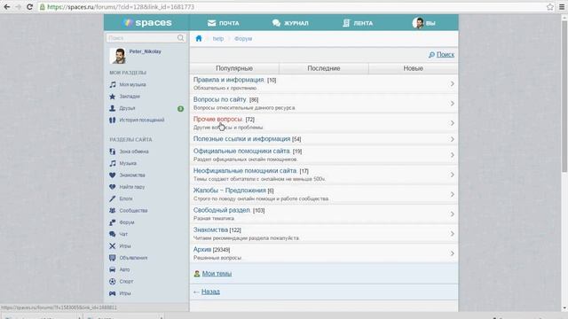Open Форум icon in sidebar
The image size is (568, 319).
[113, 222]
